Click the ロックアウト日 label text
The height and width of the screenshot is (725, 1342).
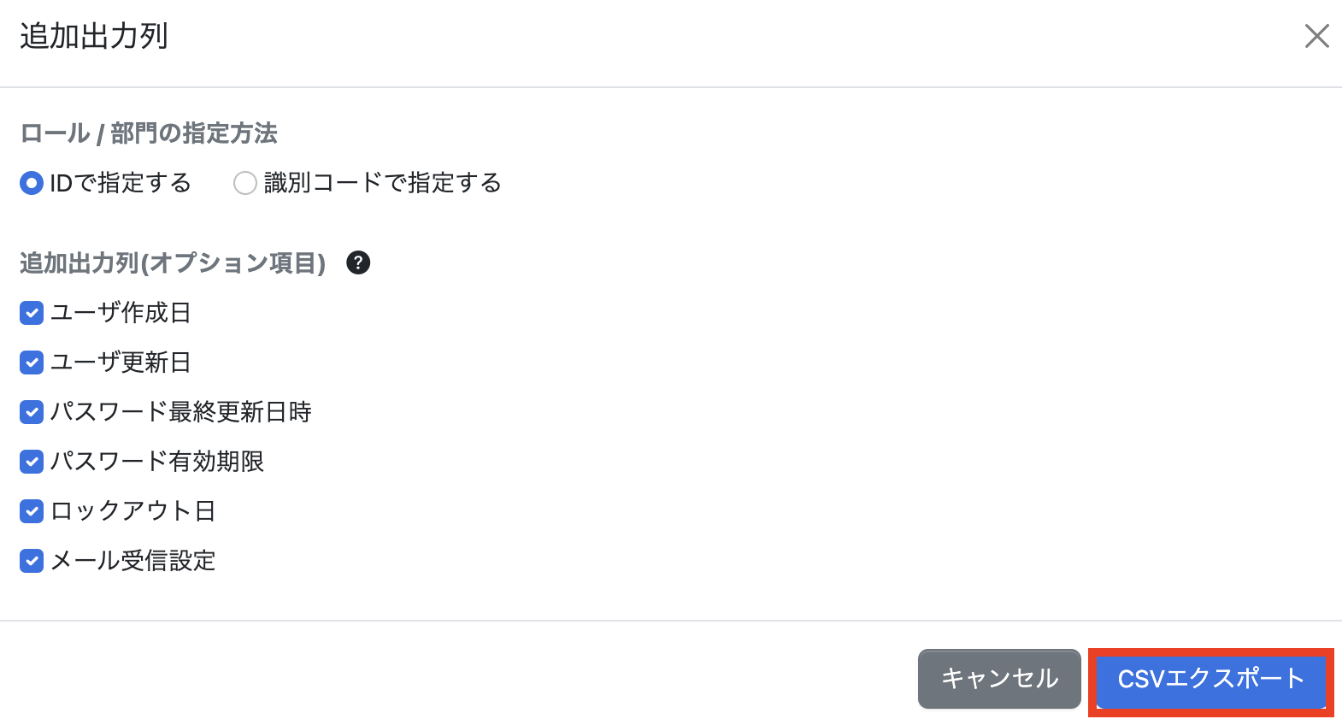132,511
